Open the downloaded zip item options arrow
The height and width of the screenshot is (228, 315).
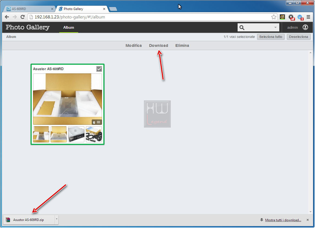coord(57,219)
